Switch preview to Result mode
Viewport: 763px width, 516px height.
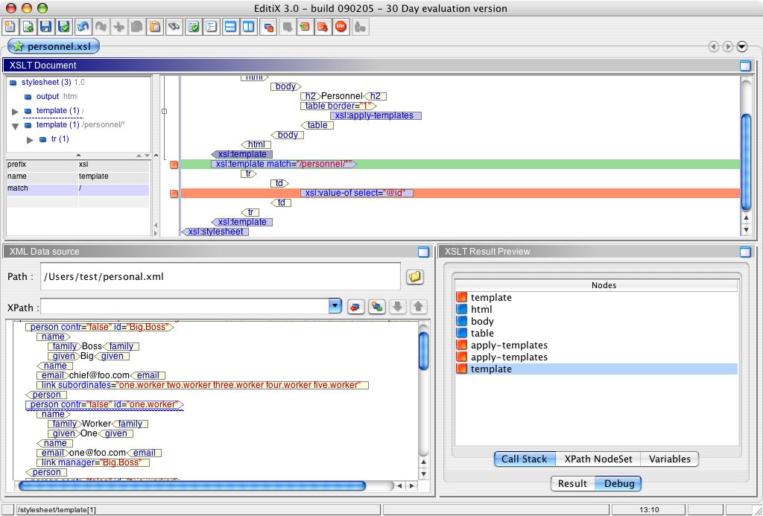click(572, 483)
